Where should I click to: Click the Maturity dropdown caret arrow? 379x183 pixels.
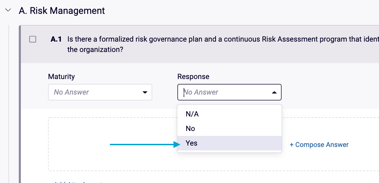145,93
